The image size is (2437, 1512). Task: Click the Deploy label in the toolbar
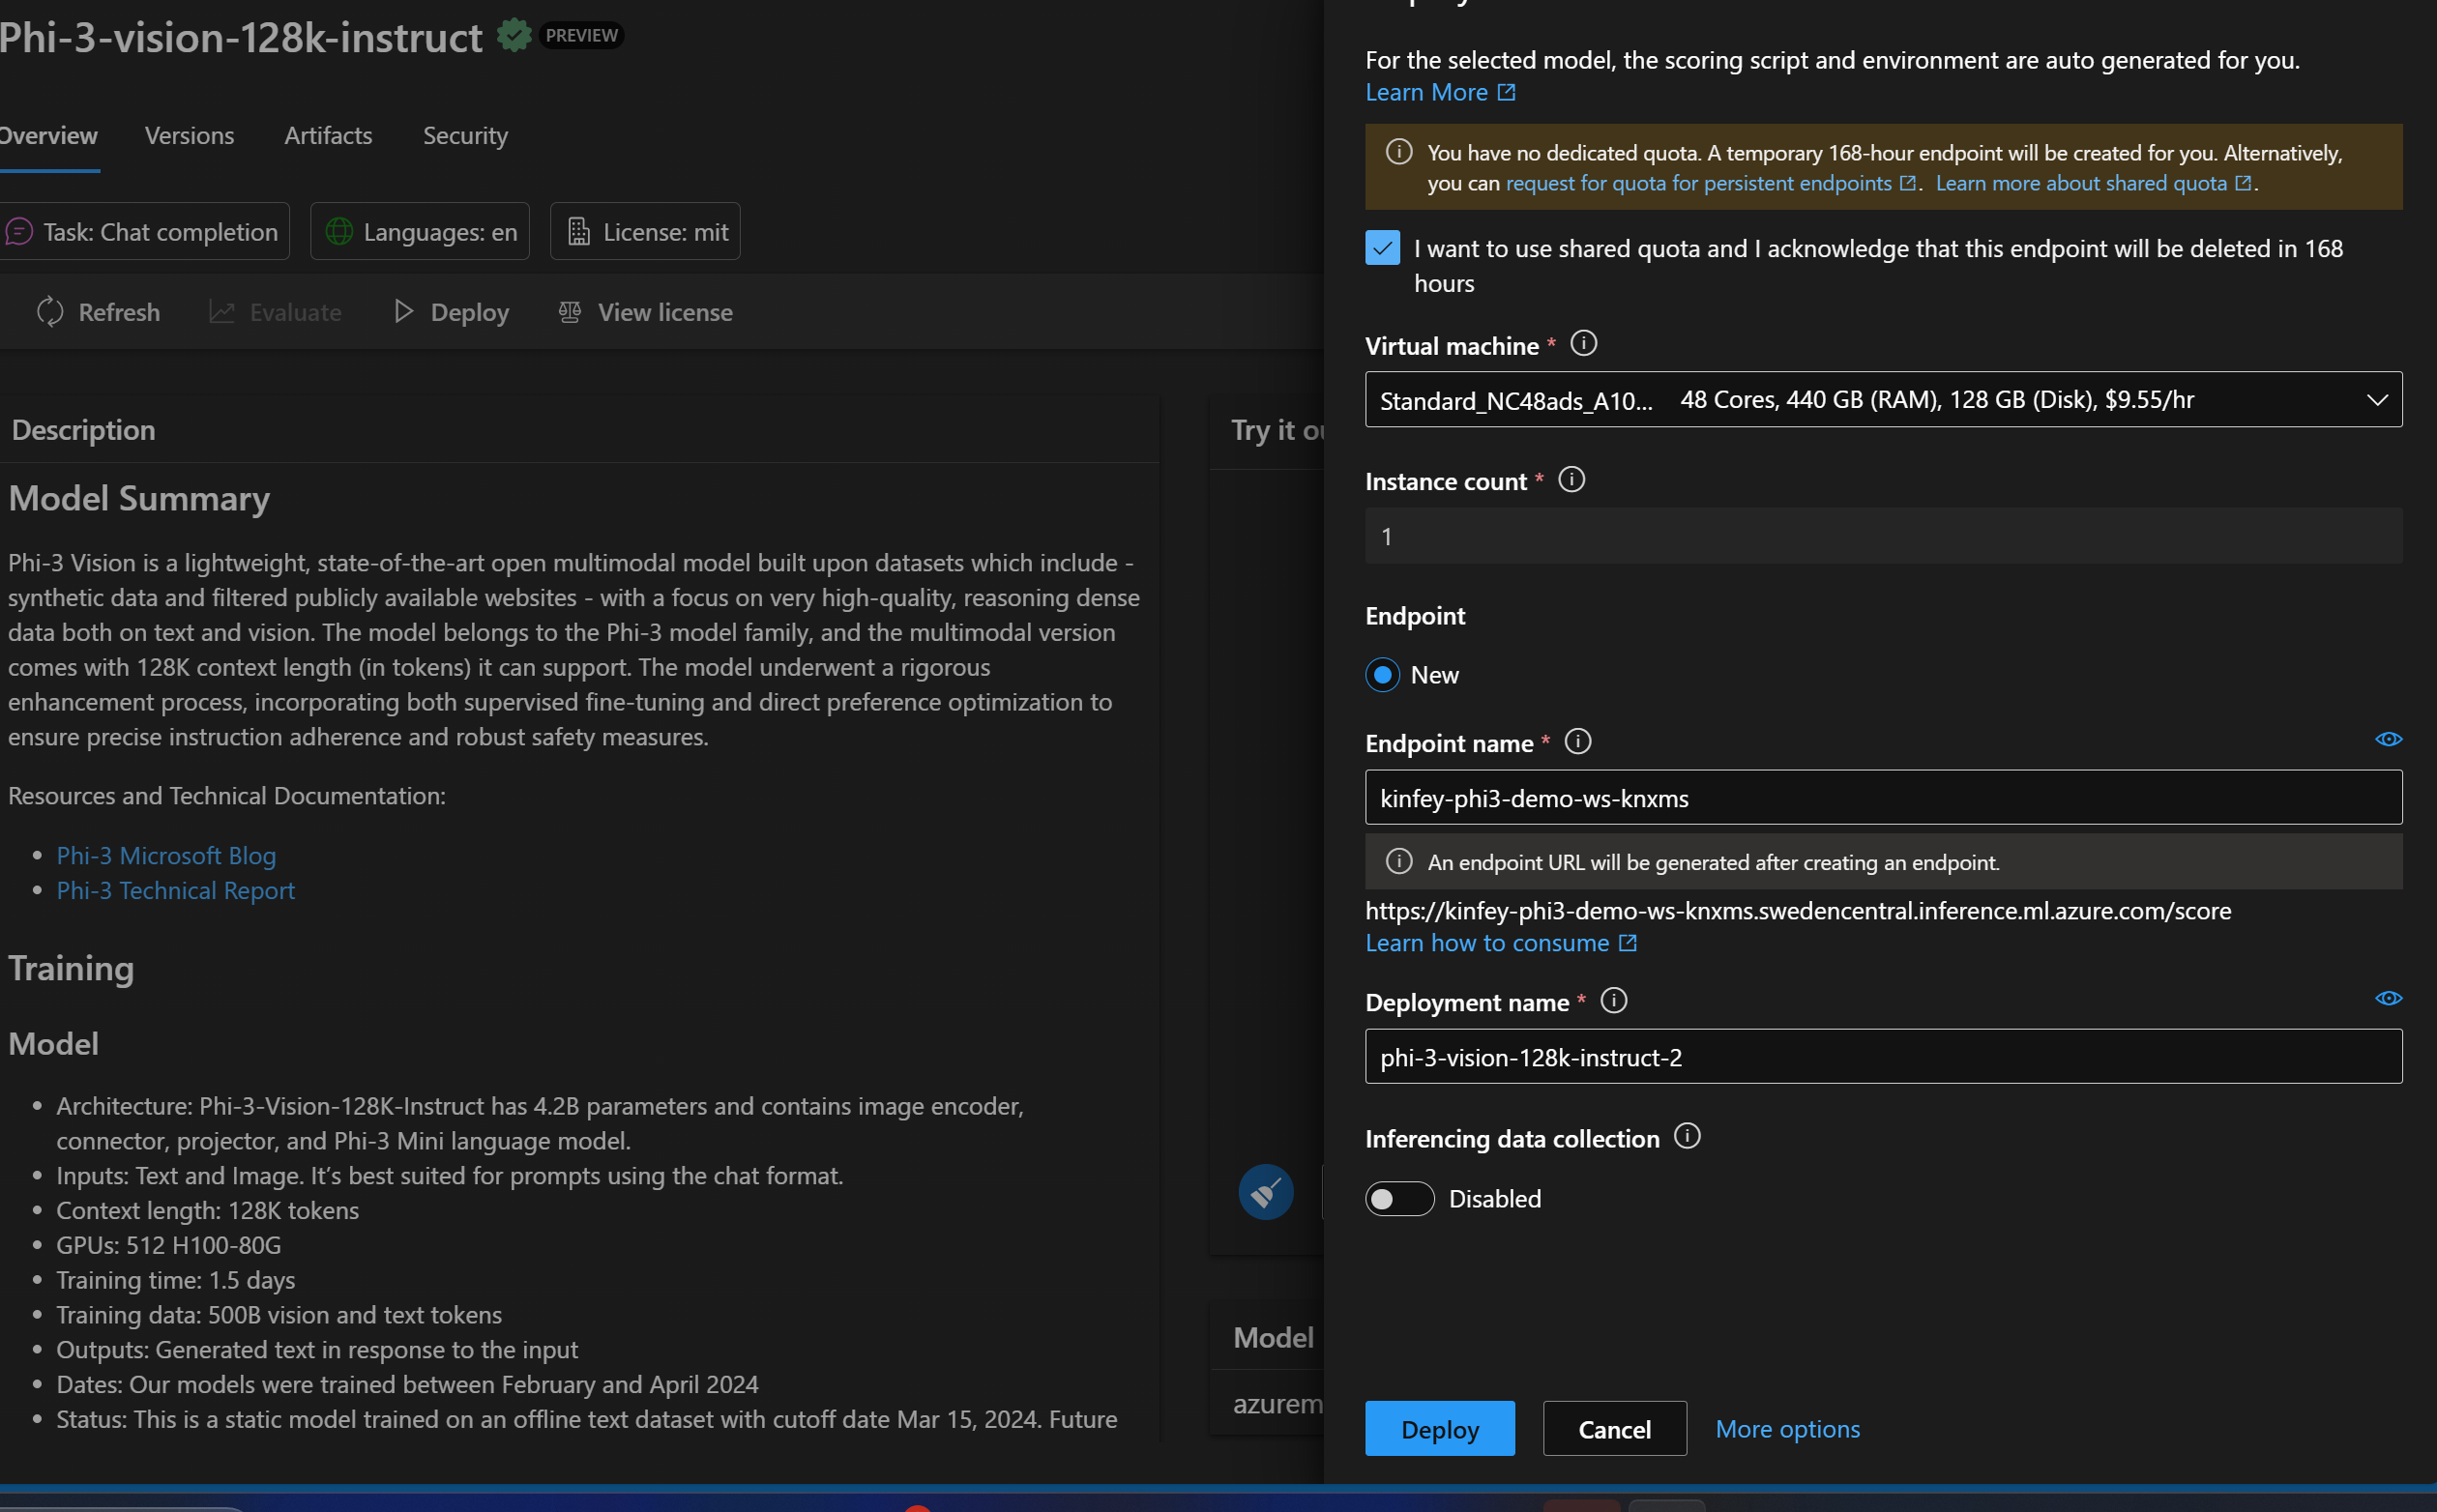tap(470, 312)
